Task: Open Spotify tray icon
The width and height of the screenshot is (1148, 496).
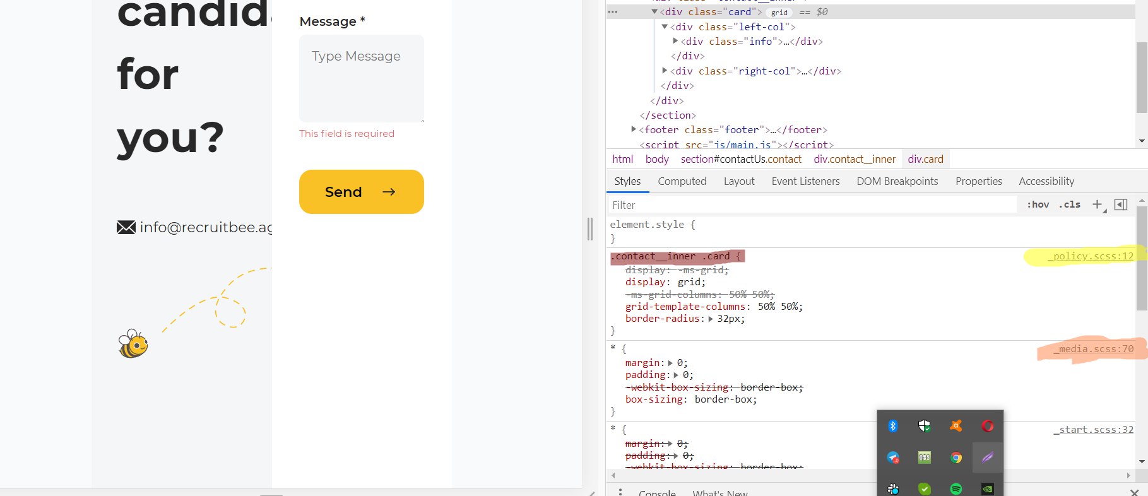Action: (956, 489)
